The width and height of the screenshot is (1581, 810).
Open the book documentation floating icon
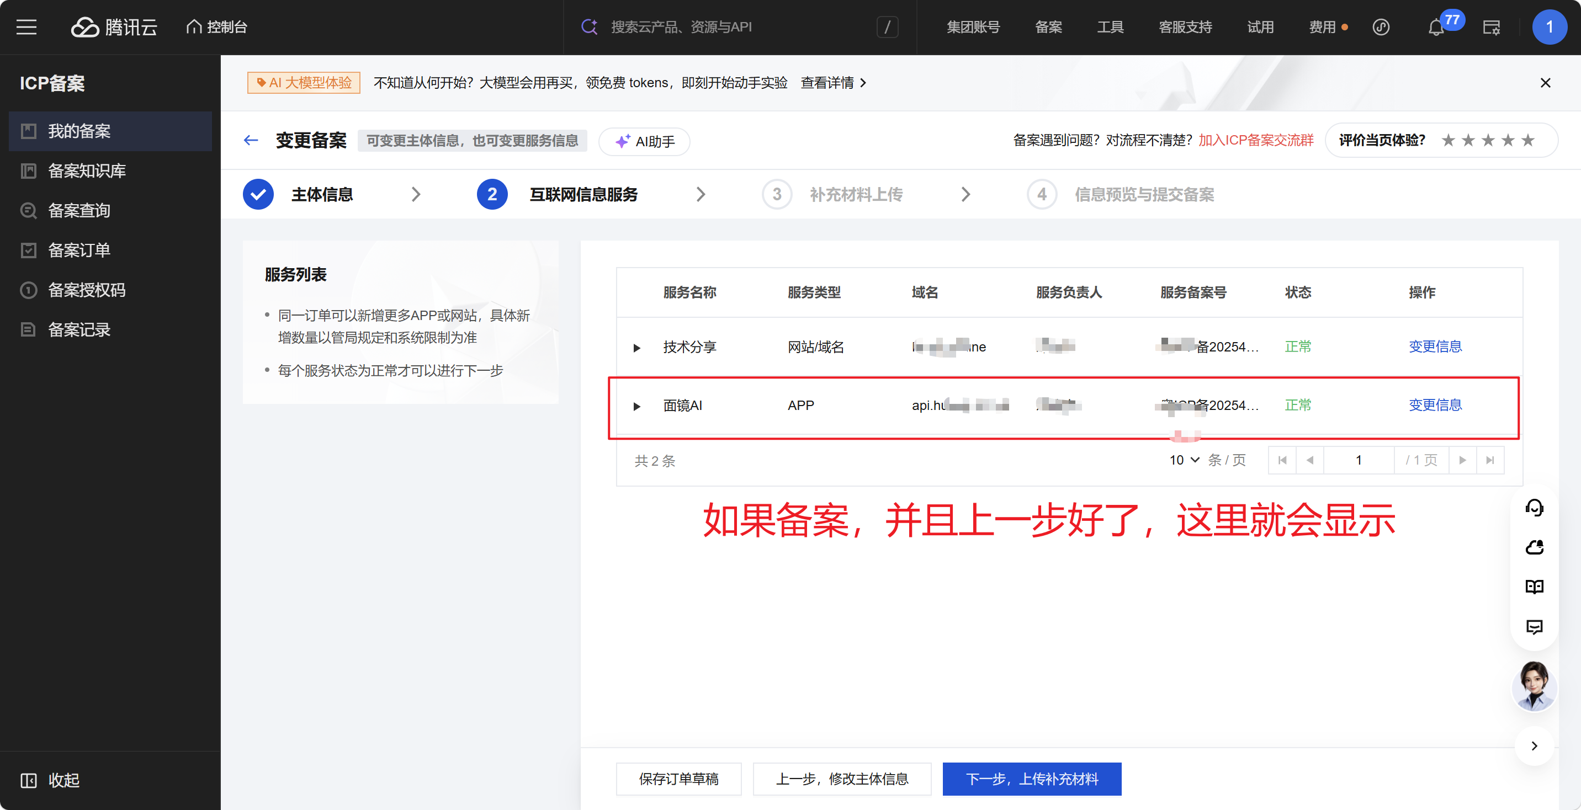tap(1535, 587)
